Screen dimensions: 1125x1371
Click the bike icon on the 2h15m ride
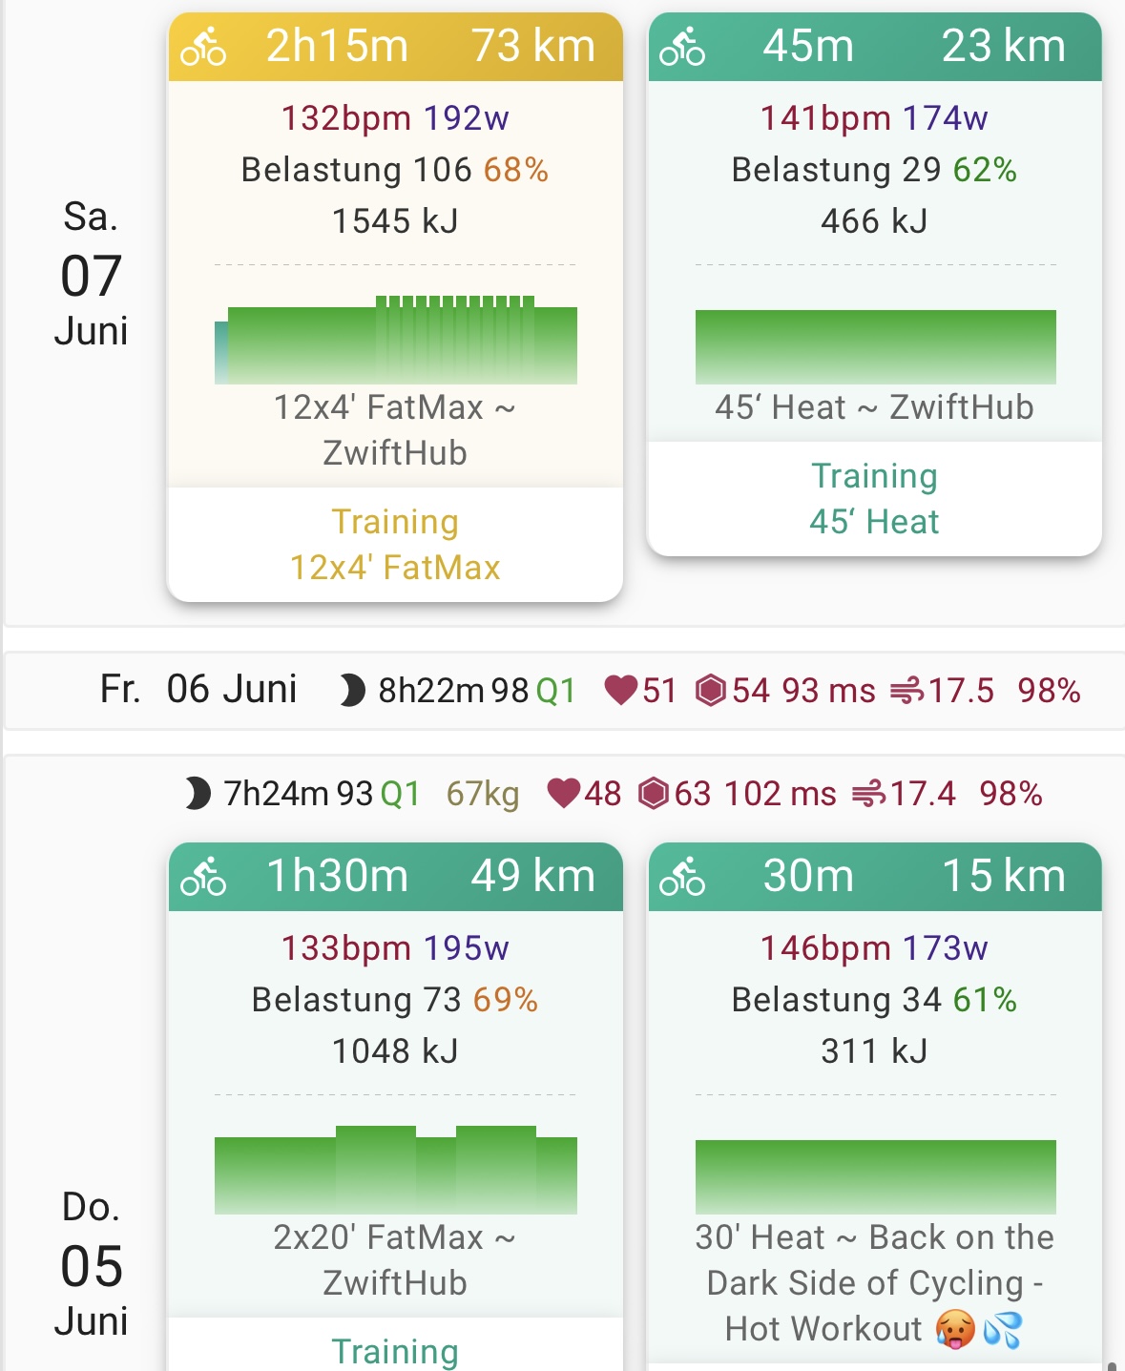(203, 47)
